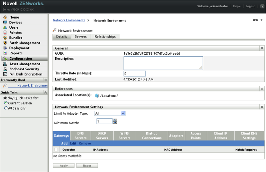
Task: Open the Limit to Adapter Type dropdown
Action: click(x=109, y=113)
